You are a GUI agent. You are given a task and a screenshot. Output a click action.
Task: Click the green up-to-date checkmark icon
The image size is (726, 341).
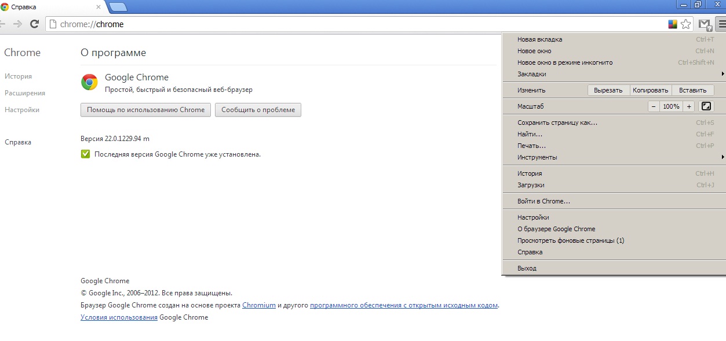pyautogui.click(x=85, y=154)
